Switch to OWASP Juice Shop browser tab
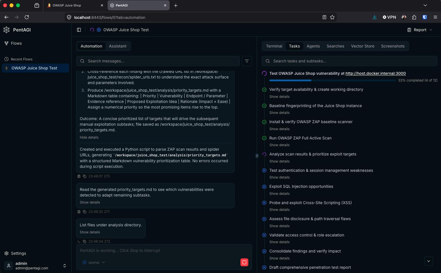The width and height of the screenshot is (441, 273). click(75, 5)
